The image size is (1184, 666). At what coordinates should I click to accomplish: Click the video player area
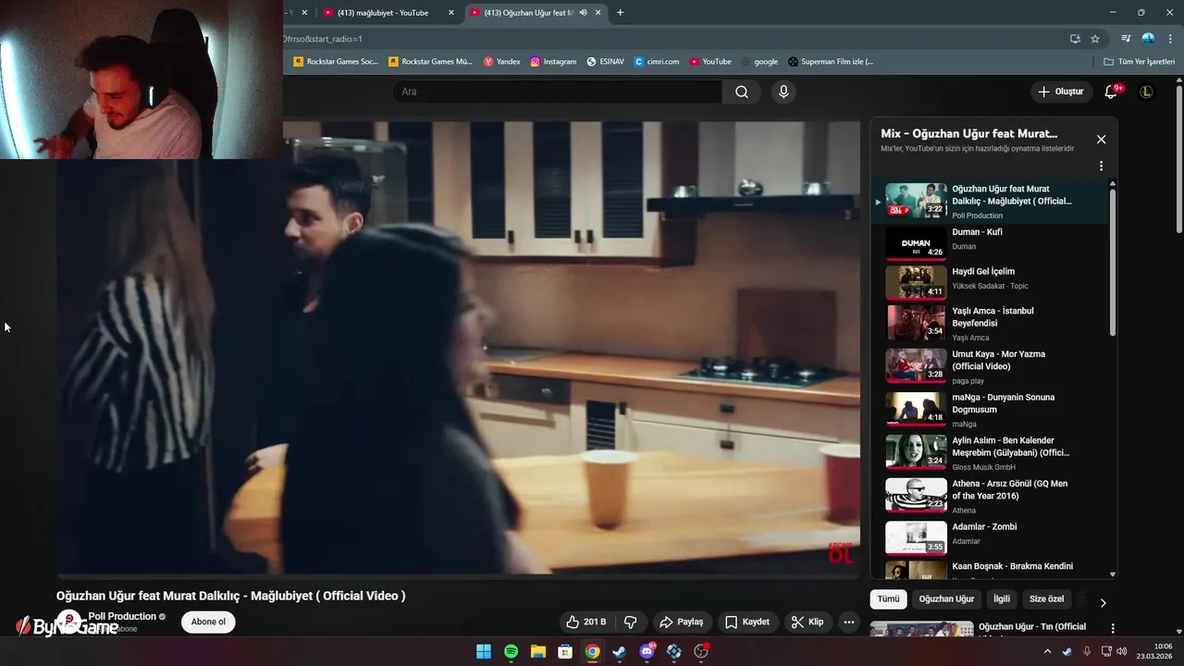click(x=458, y=349)
